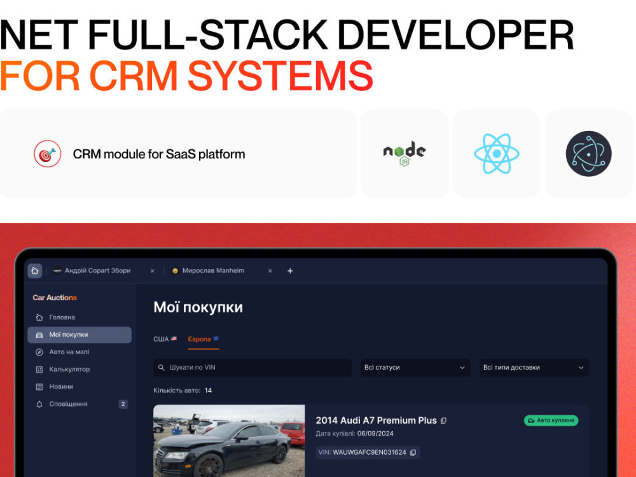Open the Всі статуси dropdown
The image size is (636, 477).
[x=415, y=368]
